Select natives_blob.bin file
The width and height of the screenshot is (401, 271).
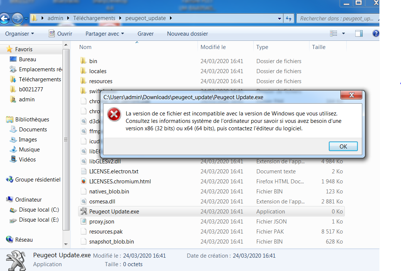(109, 192)
